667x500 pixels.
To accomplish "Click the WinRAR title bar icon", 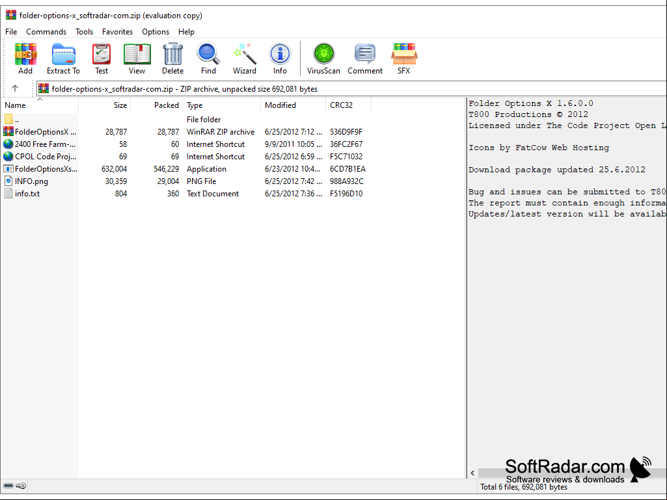I will (10, 16).
